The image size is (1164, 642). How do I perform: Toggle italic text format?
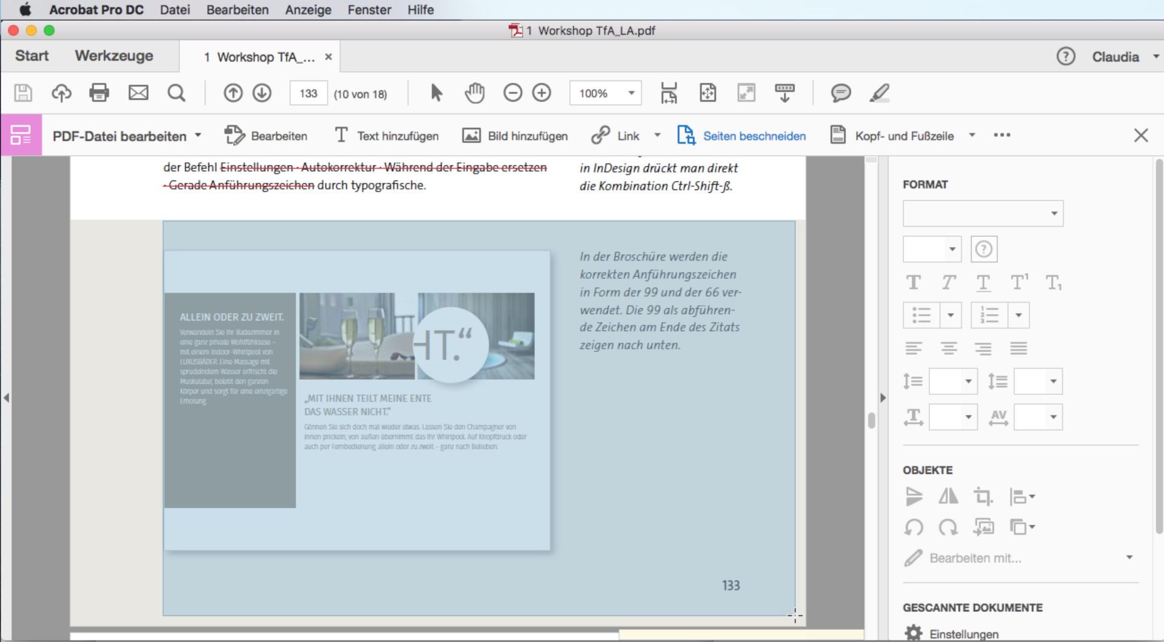[x=949, y=282]
